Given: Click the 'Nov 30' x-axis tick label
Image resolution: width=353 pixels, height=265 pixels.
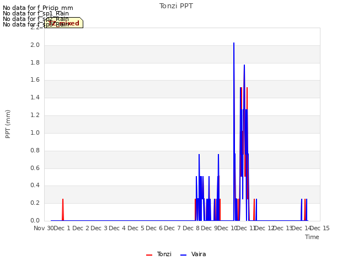Looking at the screenshot, I should 44,228.
